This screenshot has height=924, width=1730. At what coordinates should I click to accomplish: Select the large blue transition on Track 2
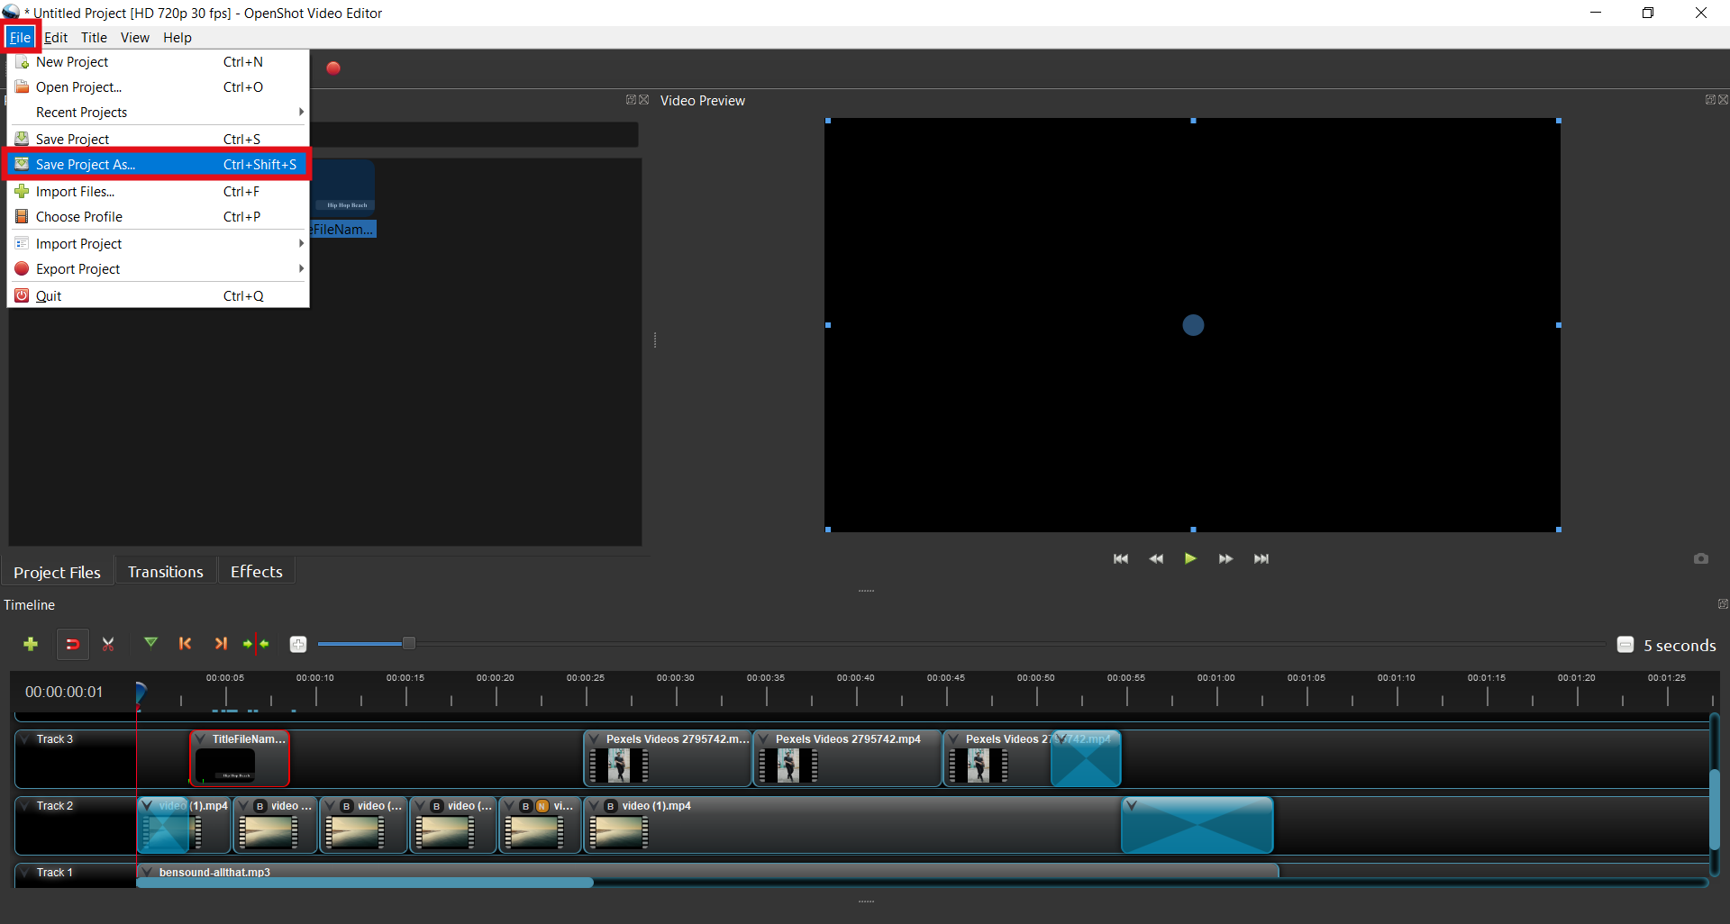[x=1197, y=825]
